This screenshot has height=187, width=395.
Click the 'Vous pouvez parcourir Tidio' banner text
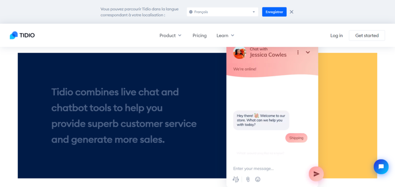coord(140,12)
